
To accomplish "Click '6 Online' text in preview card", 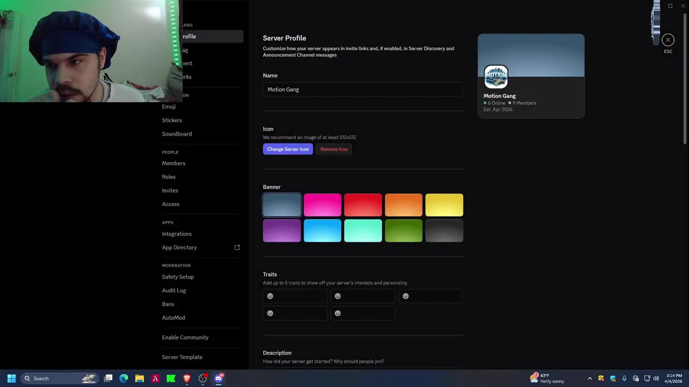I will click(x=496, y=103).
